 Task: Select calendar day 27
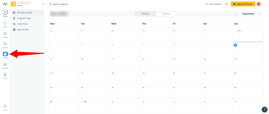[x=186, y=91]
